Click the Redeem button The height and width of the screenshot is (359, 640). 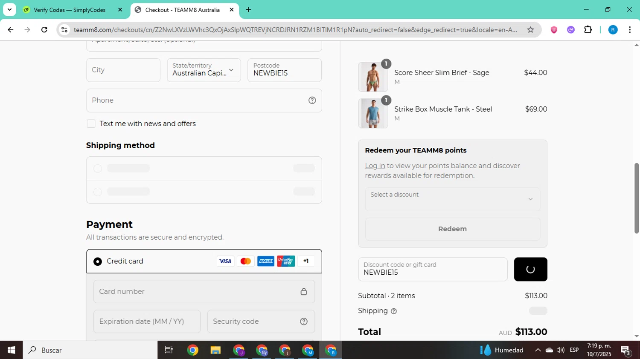[453, 229]
